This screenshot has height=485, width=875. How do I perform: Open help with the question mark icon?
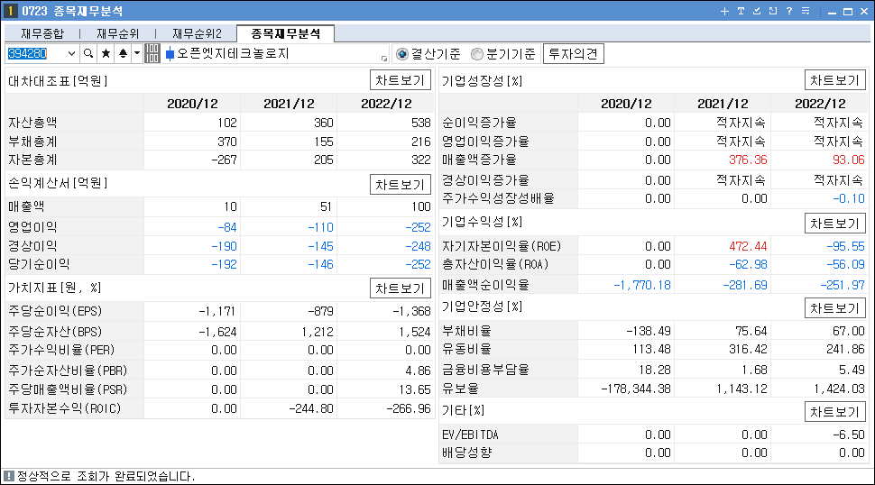789,11
